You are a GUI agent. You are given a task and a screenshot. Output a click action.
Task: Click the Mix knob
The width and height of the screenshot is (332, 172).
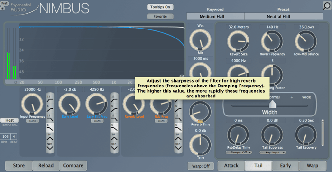tap(200, 40)
